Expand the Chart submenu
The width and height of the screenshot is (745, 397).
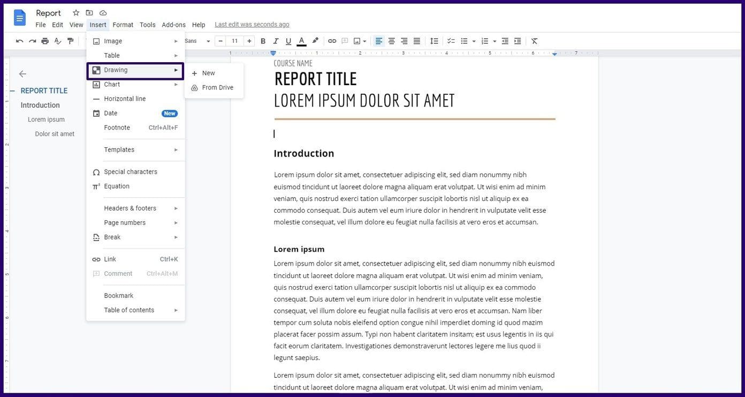[x=135, y=85]
